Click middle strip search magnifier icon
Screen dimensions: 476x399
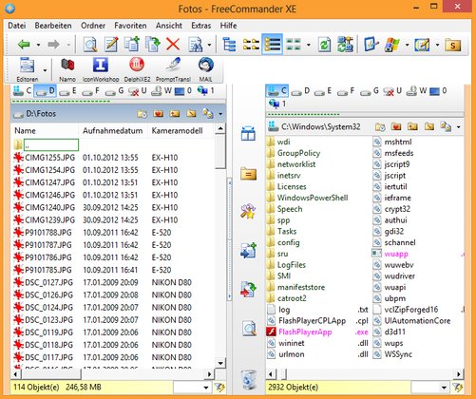pos(249,329)
